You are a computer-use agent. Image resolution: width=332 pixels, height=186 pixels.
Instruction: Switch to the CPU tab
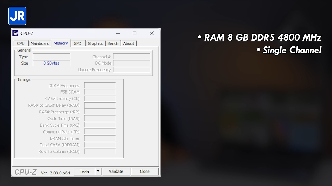(21, 43)
